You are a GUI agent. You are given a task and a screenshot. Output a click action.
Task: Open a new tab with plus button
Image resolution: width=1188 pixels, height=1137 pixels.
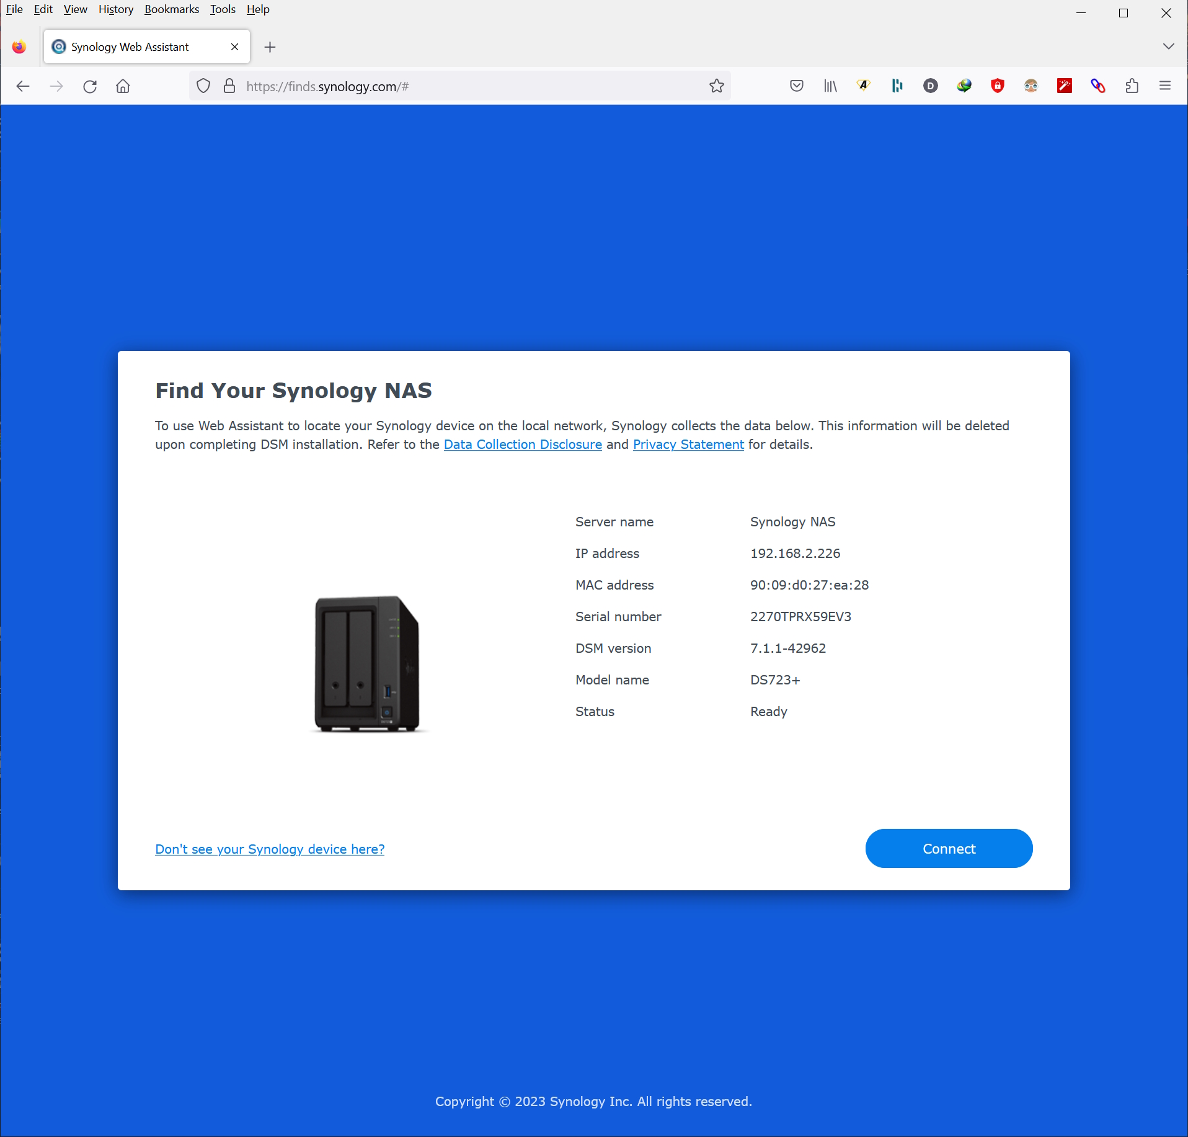tap(270, 47)
